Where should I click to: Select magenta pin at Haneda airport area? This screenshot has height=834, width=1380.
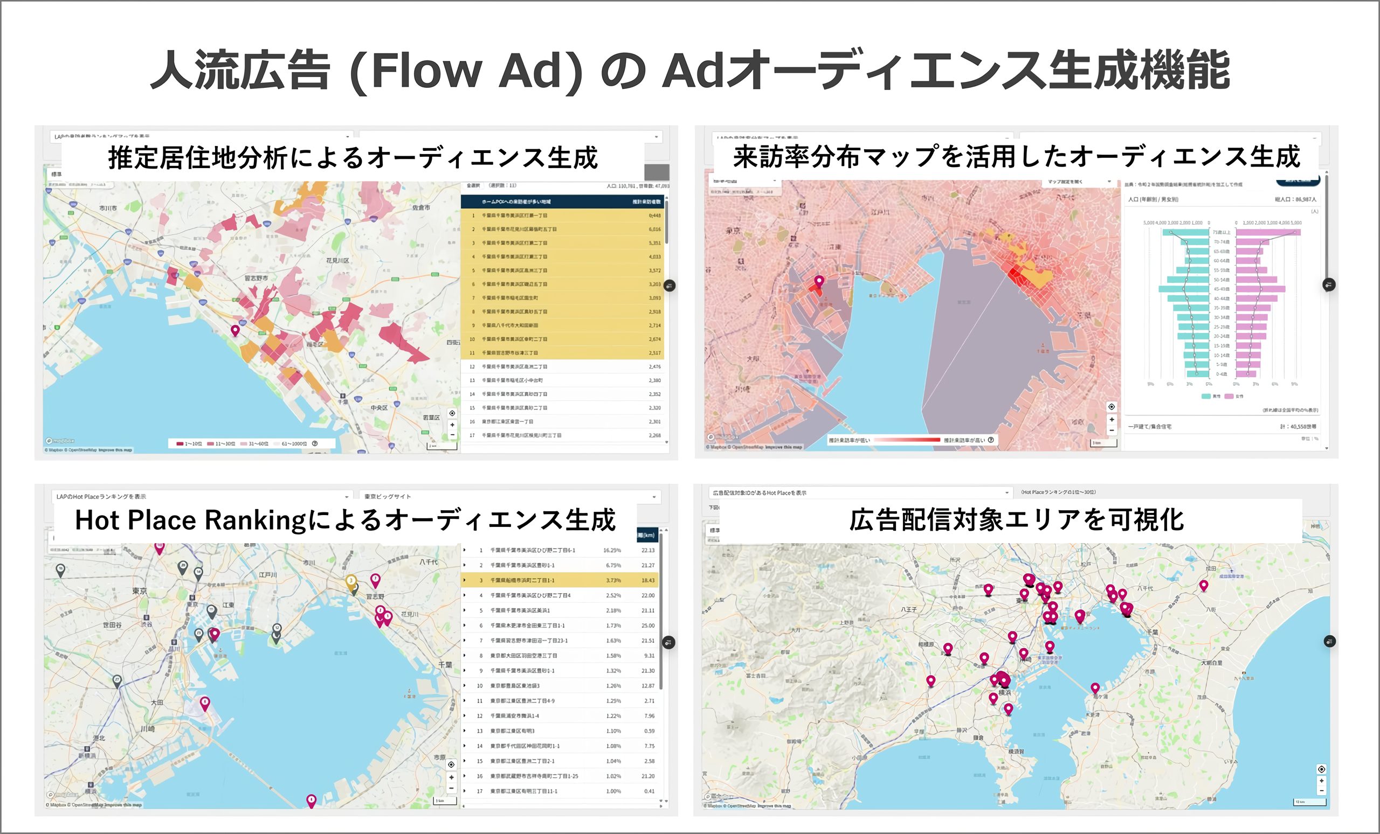pyautogui.click(x=205, y=703)
